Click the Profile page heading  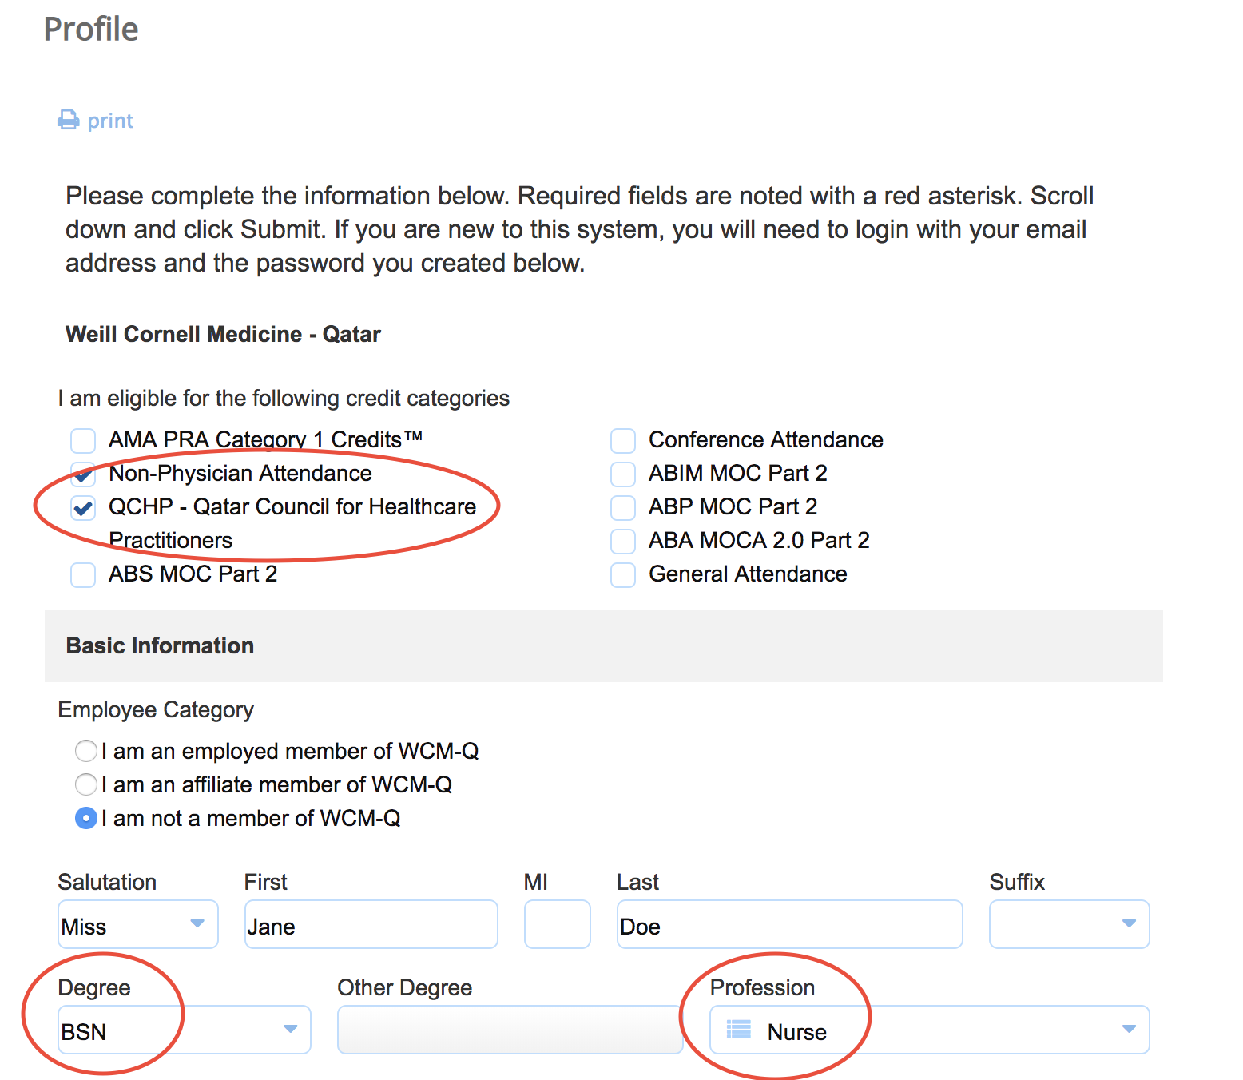point(91,30)
